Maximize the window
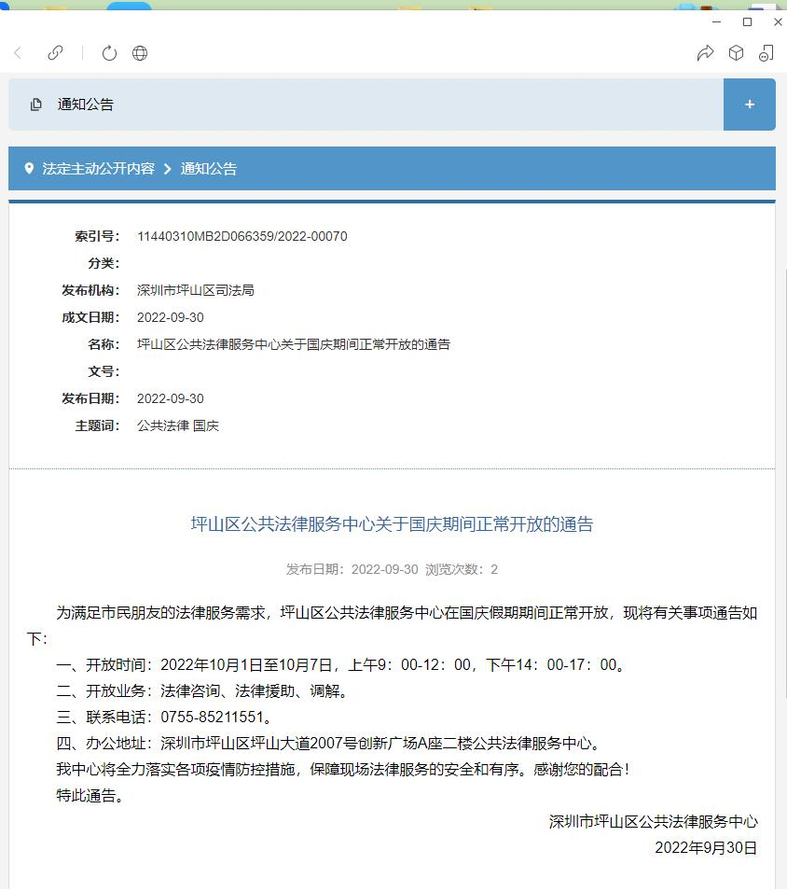The width and height of the screenshot is (787, 892). (x=747, y=21)
